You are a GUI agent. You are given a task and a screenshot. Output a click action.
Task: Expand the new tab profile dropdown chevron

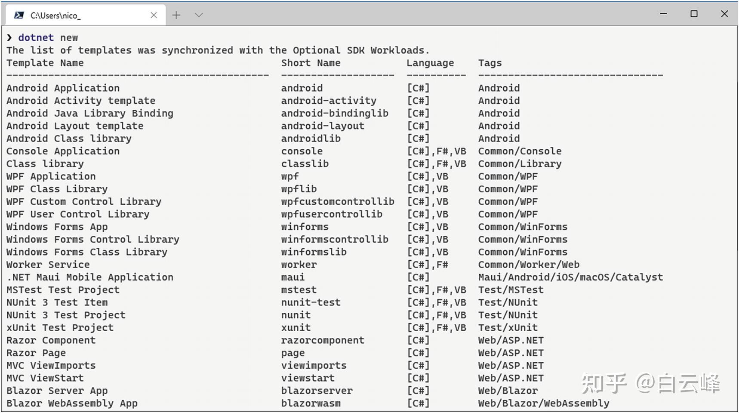click(198, 15)
